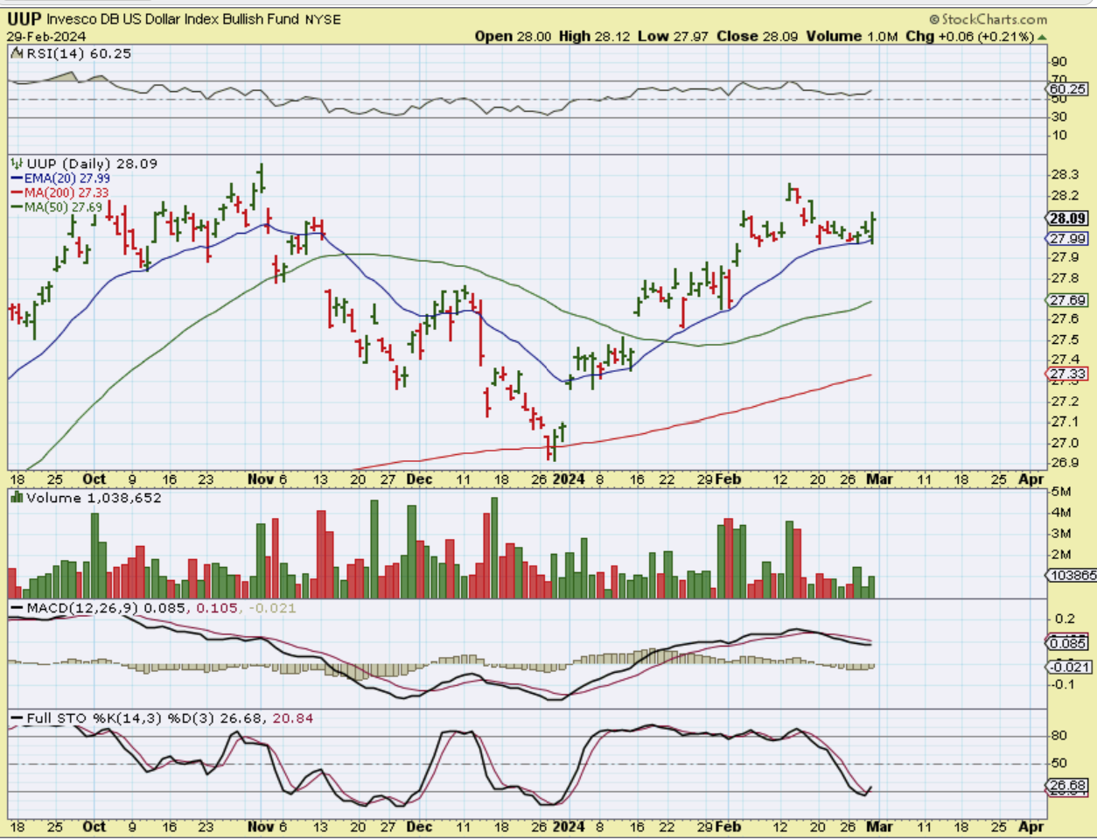Click the MA(200) 27.33 legend entry
Viewport: 1097px width, 840px height.
click(x=60, y=192)
